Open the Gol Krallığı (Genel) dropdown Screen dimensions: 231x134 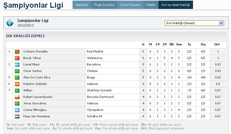click(x=194, y=23)
